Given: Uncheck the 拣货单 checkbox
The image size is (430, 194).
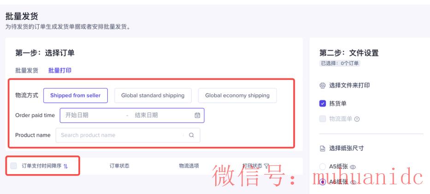Looking at the screenshot, I should (323, 104).
